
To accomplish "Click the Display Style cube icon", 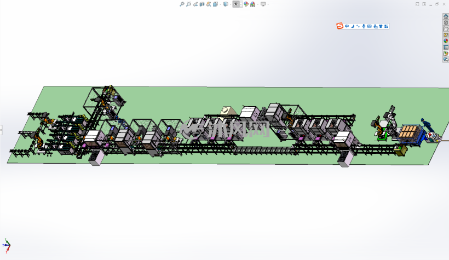I will (x=226, y=4).
